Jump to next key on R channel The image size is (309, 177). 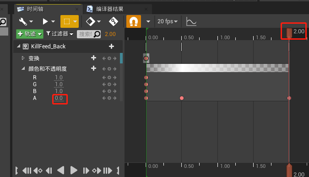tap(115, 78)
